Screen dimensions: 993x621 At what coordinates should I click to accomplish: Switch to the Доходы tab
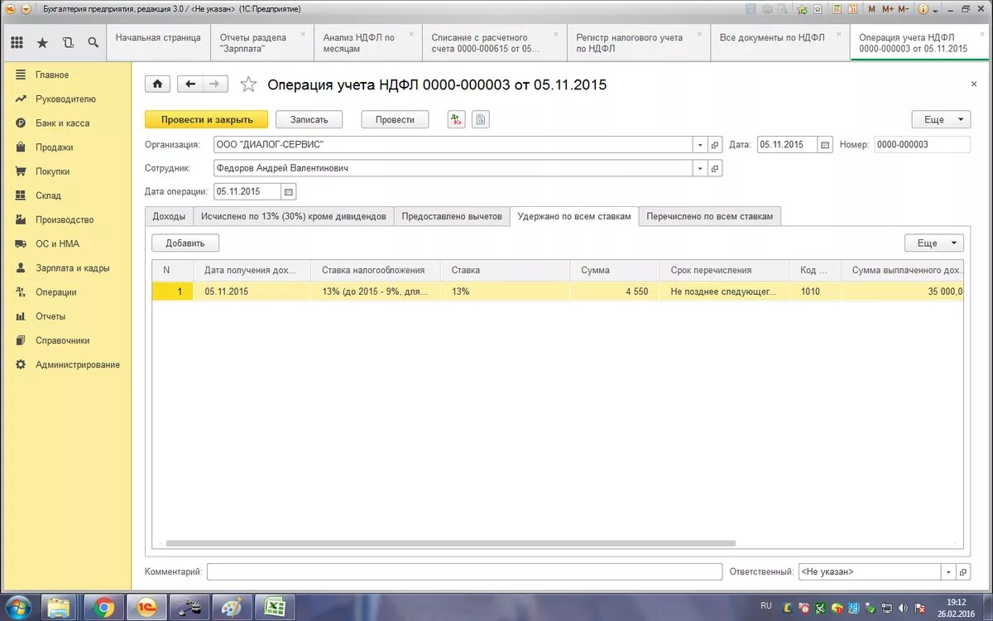(x=169, y=216)
